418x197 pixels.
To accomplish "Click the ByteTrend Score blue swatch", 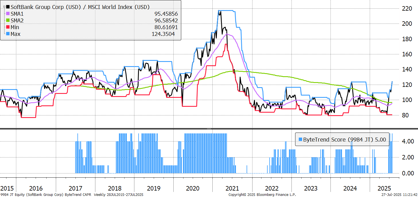I will pyautogui.click(x=300, y=140).
